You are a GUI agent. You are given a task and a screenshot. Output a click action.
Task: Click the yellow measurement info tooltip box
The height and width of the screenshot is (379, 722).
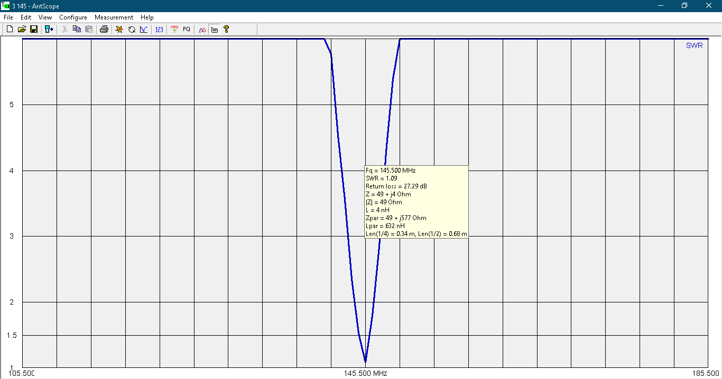416,202
